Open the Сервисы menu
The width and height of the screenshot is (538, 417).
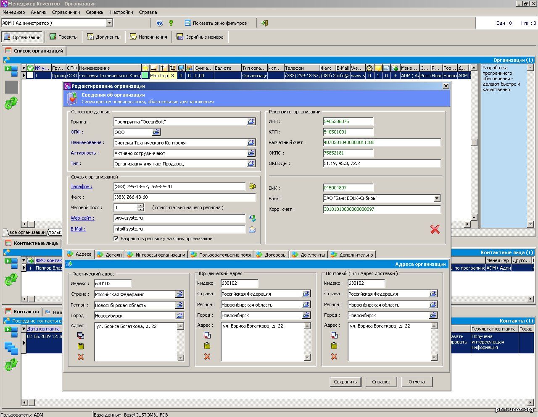tap(95, 12)
